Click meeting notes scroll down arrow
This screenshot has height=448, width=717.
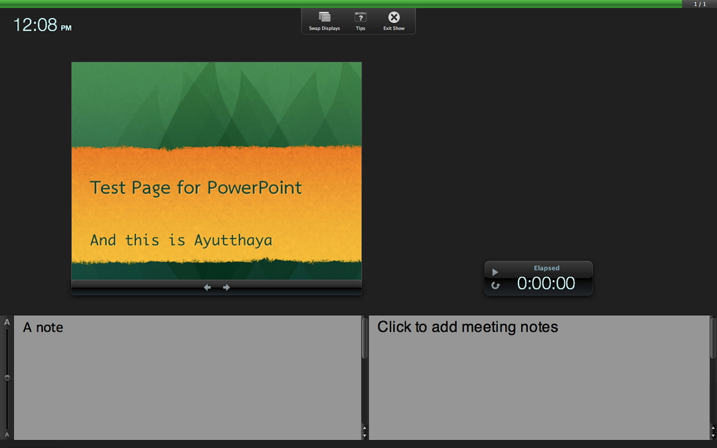(x=713, y=435)
